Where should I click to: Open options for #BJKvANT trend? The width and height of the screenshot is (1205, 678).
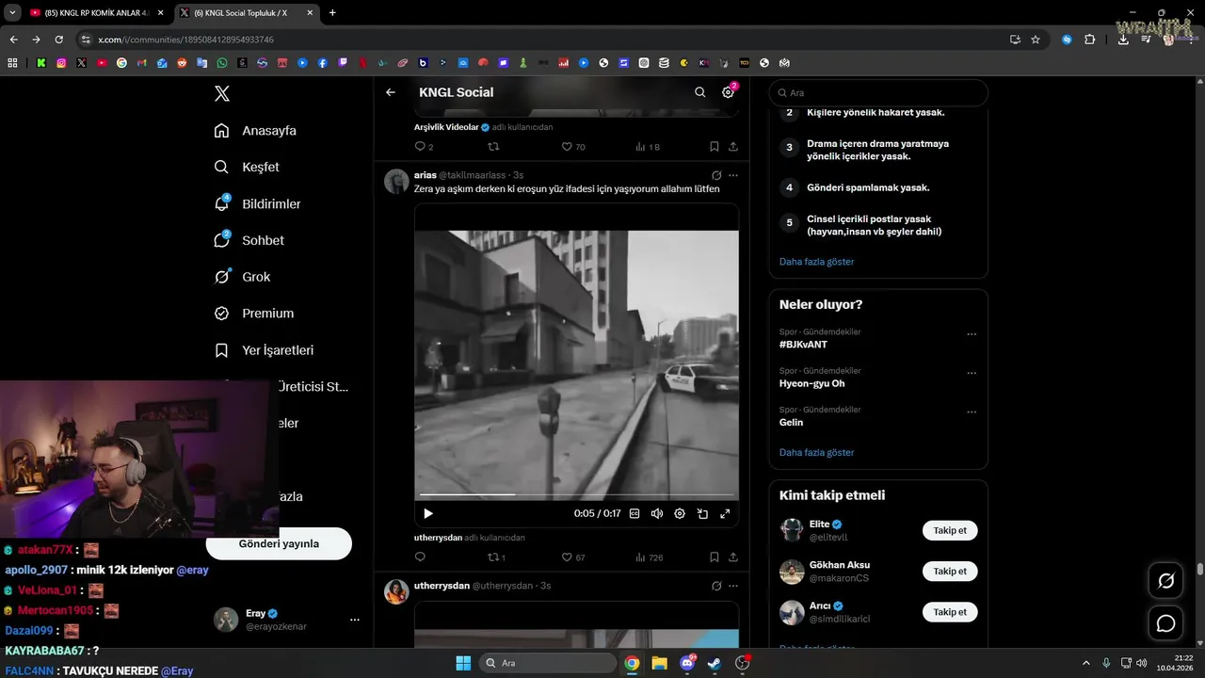click(972, 334)
